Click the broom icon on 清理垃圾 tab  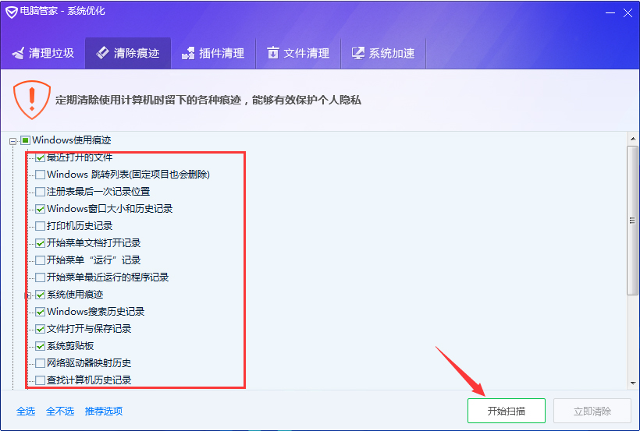(x=18, y=53)
